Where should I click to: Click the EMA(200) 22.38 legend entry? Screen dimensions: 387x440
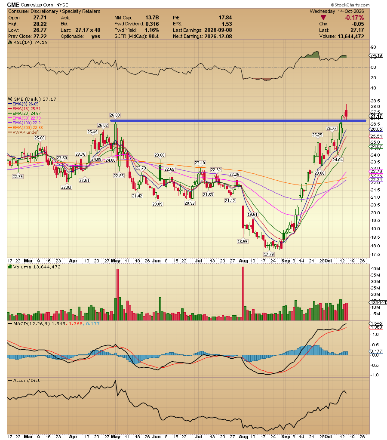tap(26, 128)
